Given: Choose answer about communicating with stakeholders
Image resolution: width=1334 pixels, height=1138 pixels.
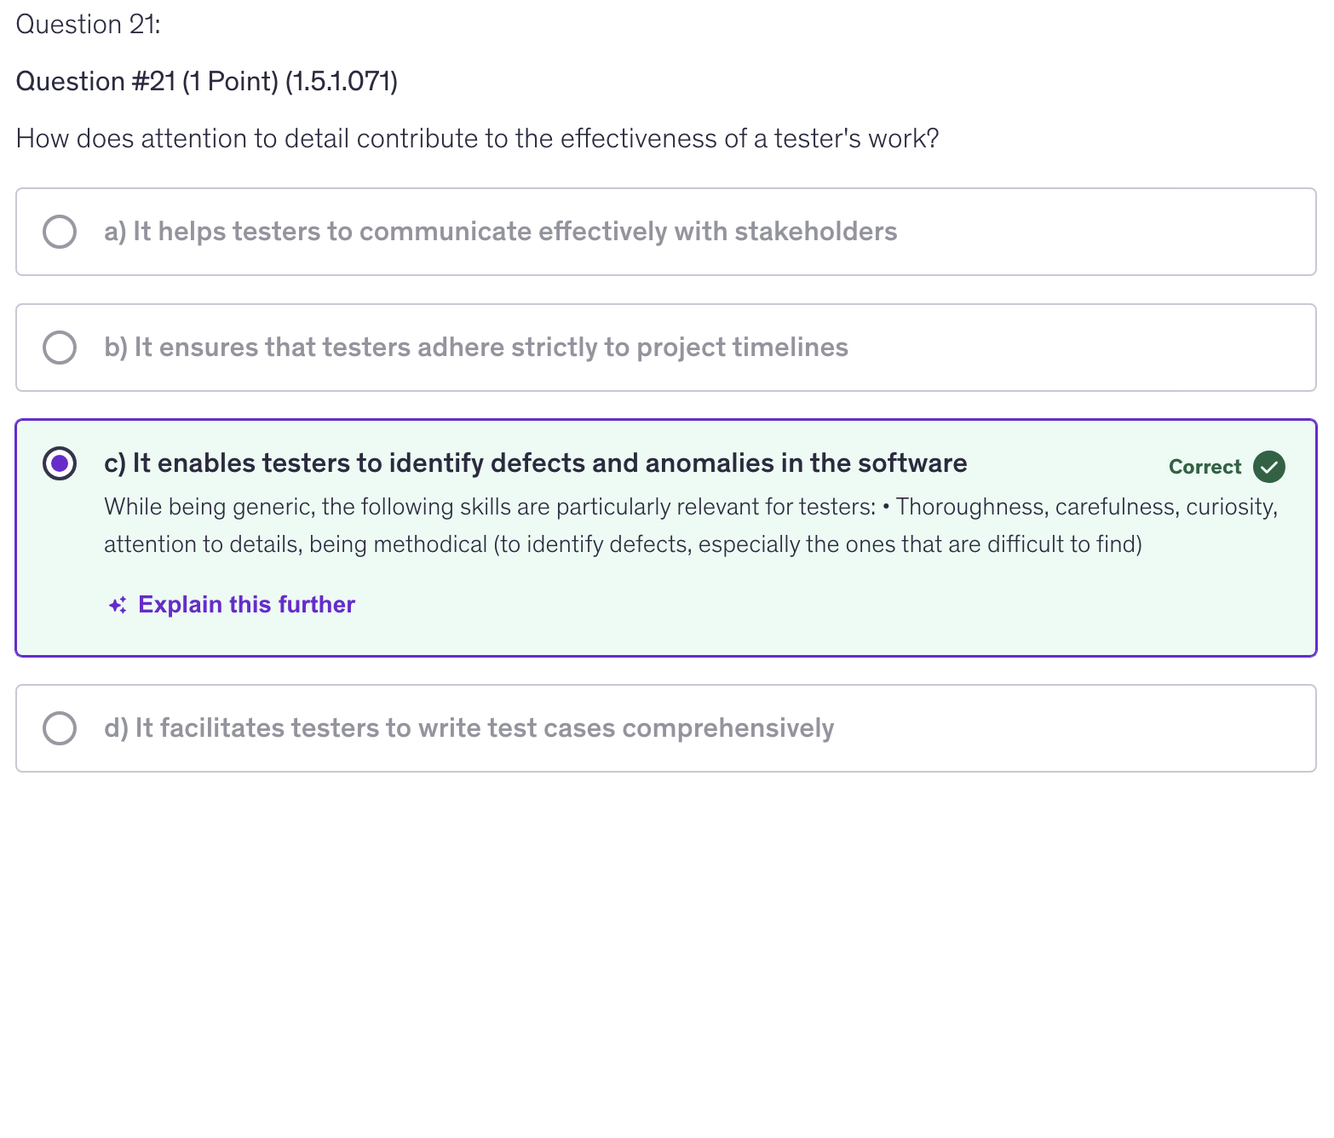Looking at the screenshot, I should pyautogui.click(x=500, y=232).
